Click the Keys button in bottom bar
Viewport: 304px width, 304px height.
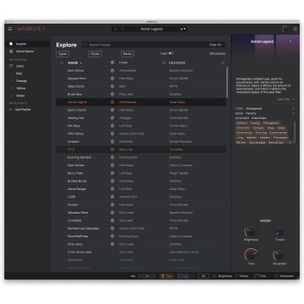point(166,276)
